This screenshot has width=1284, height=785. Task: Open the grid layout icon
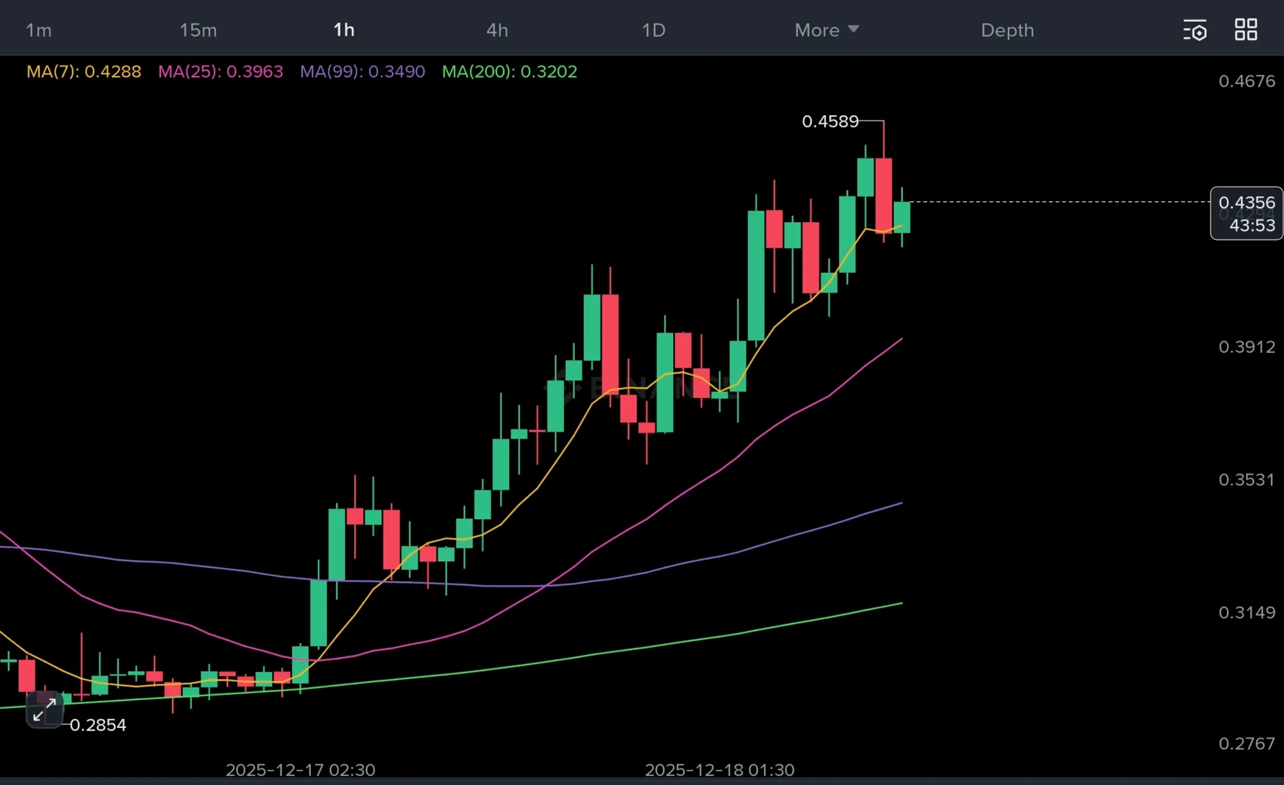(1246, 30)
